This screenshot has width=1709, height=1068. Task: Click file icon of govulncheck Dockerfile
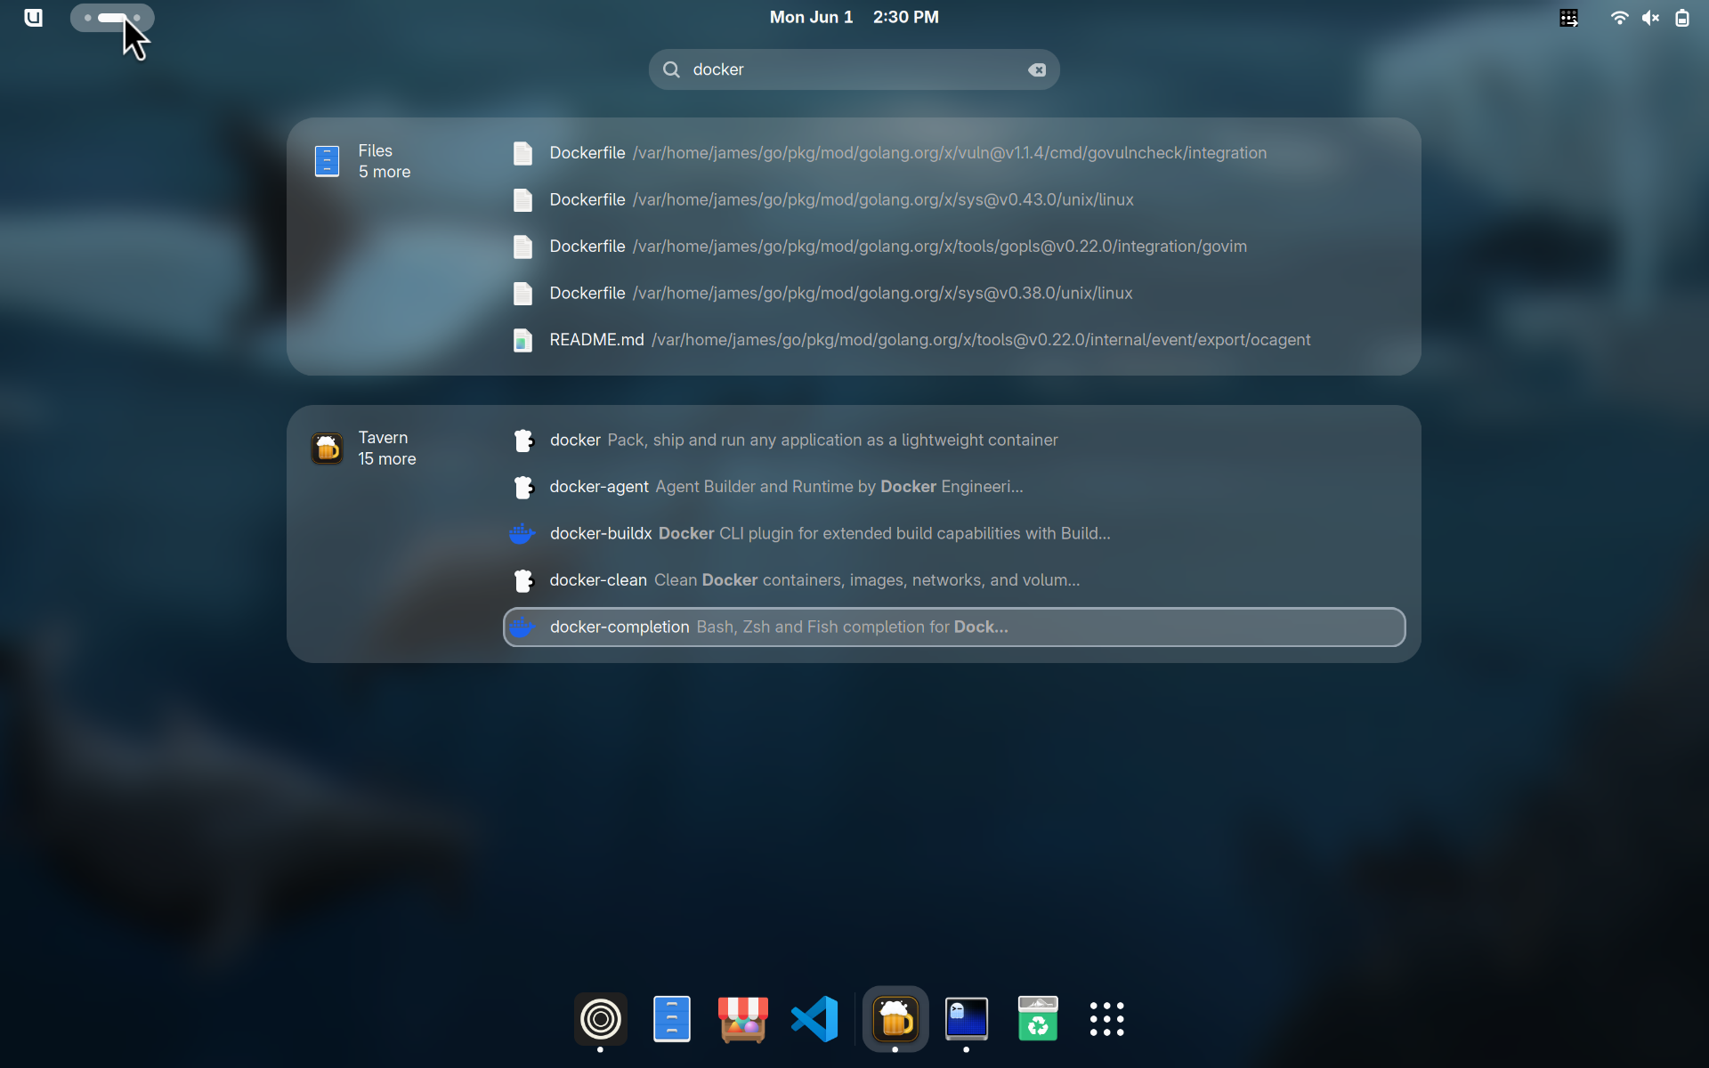coord(522,153)
